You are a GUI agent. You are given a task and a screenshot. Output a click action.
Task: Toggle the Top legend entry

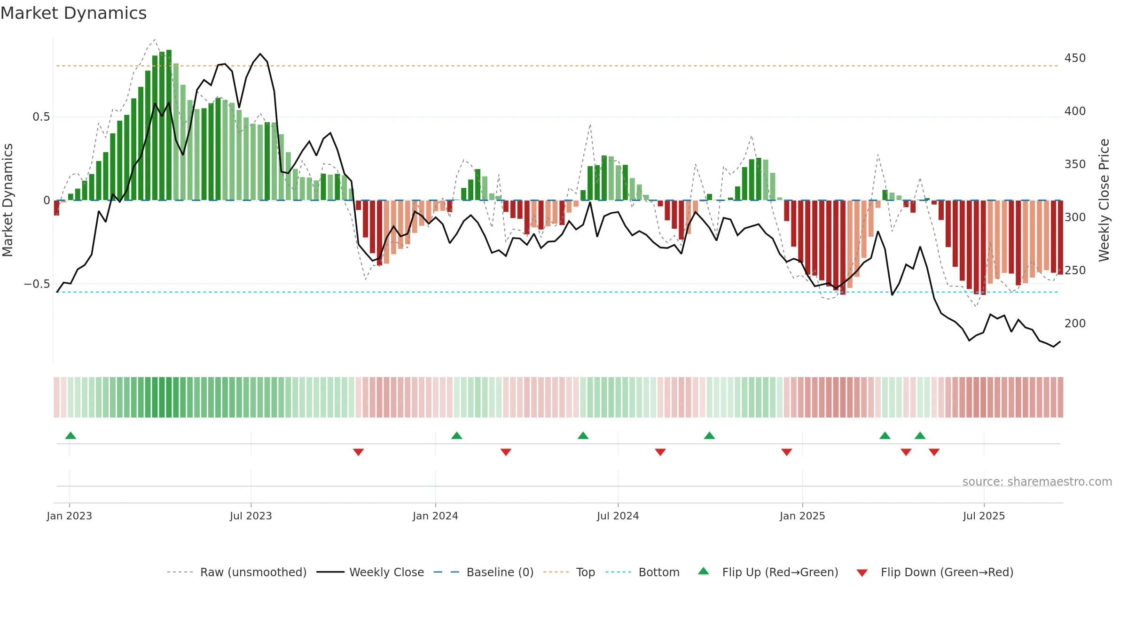[x=569, y=572]
